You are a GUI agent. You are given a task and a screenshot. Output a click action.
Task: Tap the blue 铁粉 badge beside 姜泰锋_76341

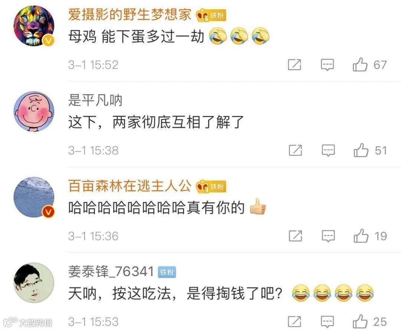point(167,272)
